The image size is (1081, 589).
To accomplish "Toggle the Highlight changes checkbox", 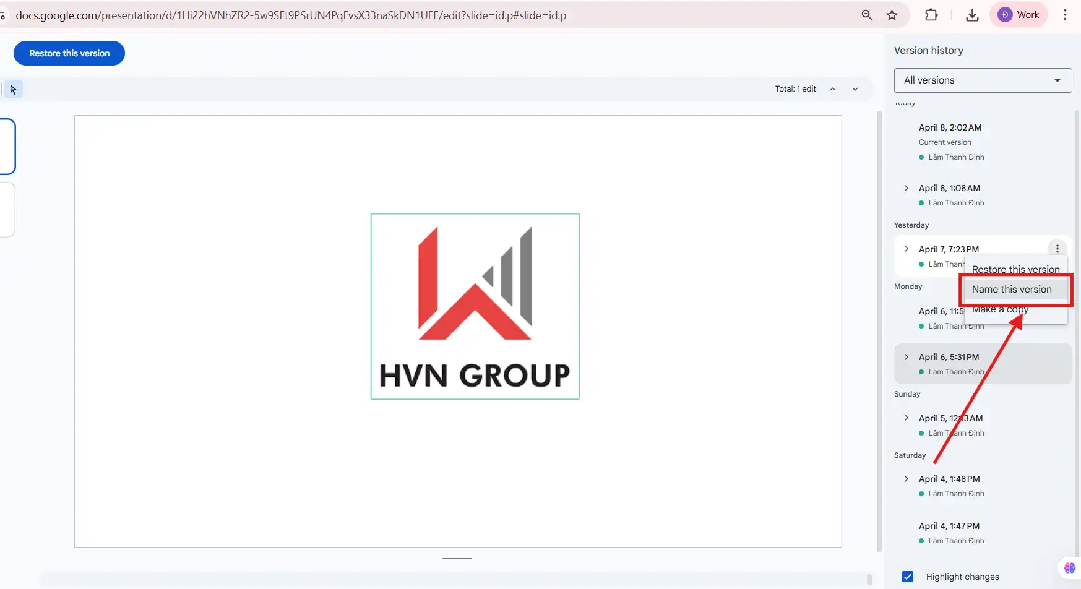I will (x=907, y=576).
